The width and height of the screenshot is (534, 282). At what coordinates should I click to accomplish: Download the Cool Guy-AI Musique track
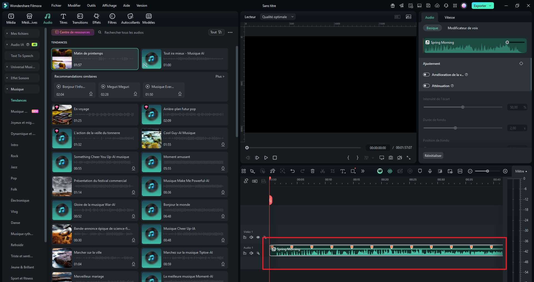point(223,144)
